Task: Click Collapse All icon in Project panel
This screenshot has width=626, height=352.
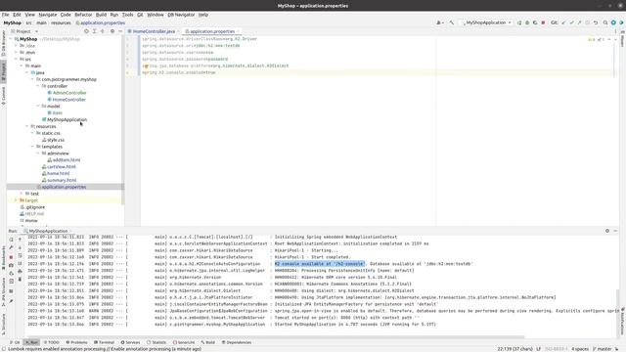Action: (x=102, y=31)
